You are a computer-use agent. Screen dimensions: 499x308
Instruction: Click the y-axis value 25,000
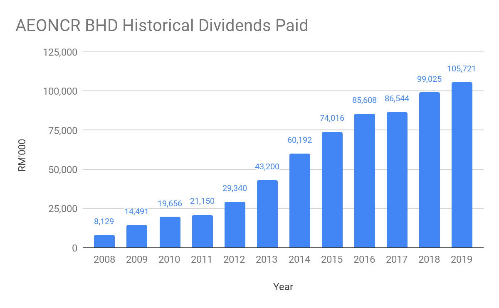(64, 209)
